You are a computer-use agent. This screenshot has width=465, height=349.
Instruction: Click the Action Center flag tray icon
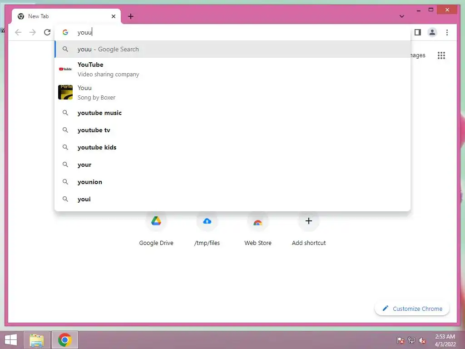pos(401,340)
